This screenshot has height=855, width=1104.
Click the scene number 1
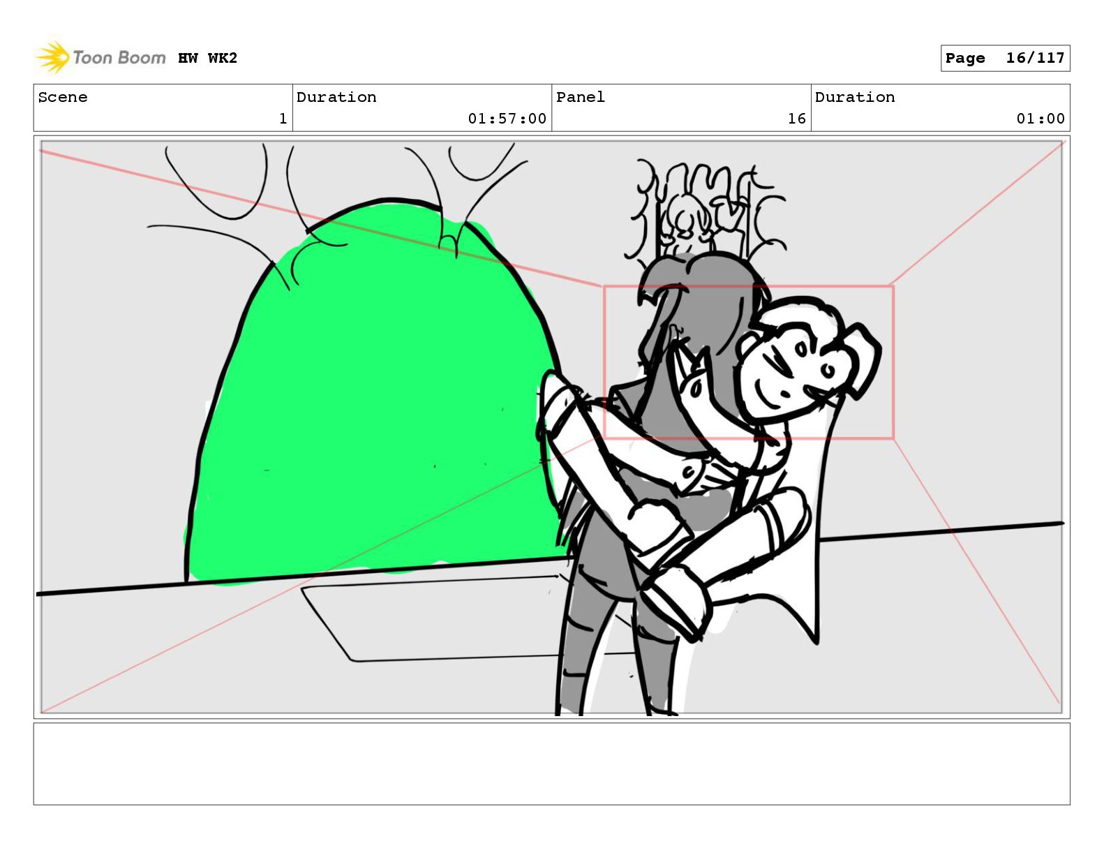283,119
